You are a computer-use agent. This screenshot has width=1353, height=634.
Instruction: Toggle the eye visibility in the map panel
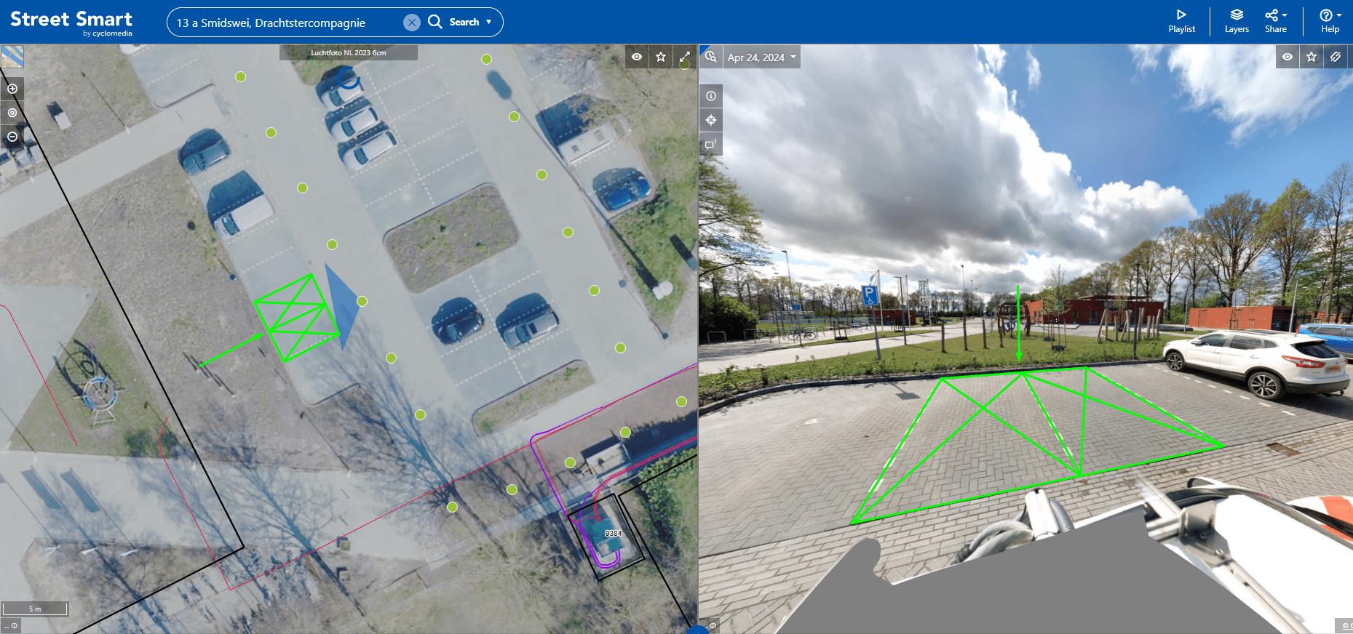pyautogui.click(x=637, y=57)
